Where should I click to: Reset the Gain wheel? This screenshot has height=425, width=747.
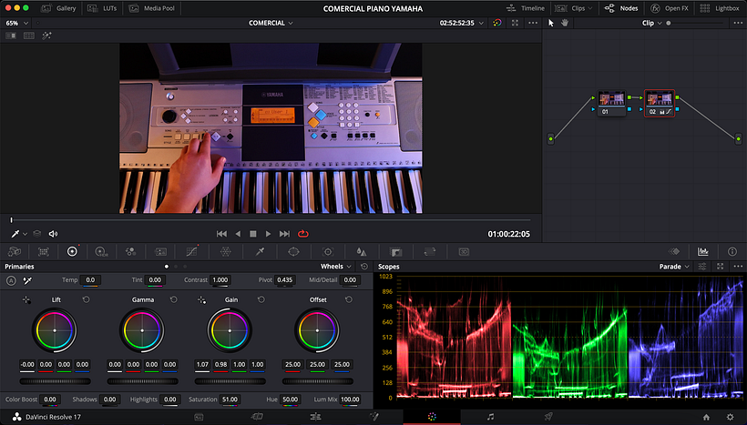261,299
